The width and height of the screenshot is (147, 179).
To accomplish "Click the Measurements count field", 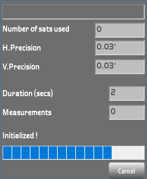I will (x=127, y=112).
